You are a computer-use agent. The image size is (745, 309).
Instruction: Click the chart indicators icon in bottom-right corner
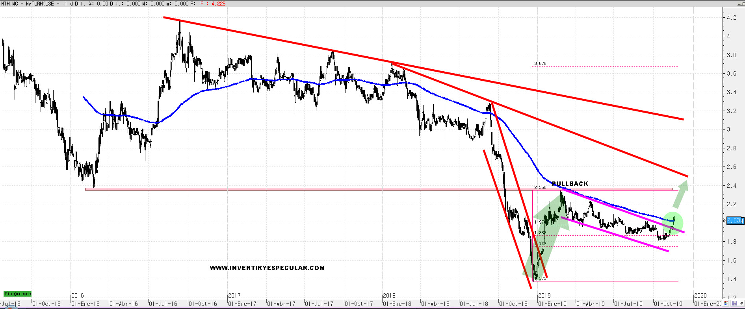(x=726, y=303)
